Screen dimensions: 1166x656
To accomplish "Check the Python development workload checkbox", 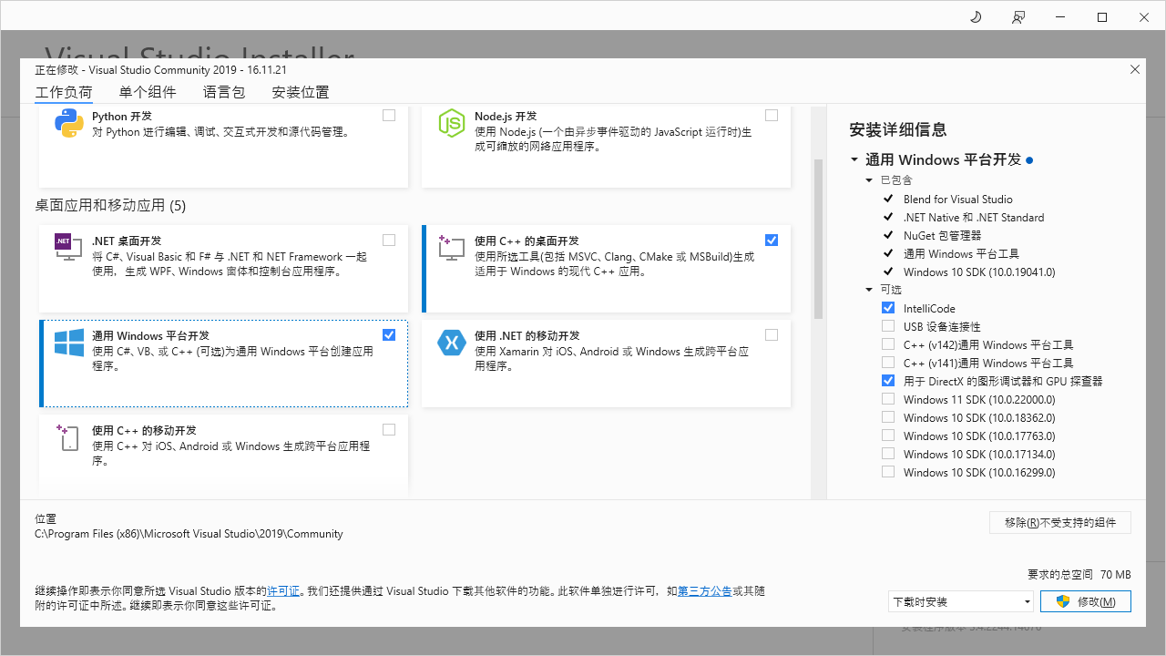I will (389, 116).
